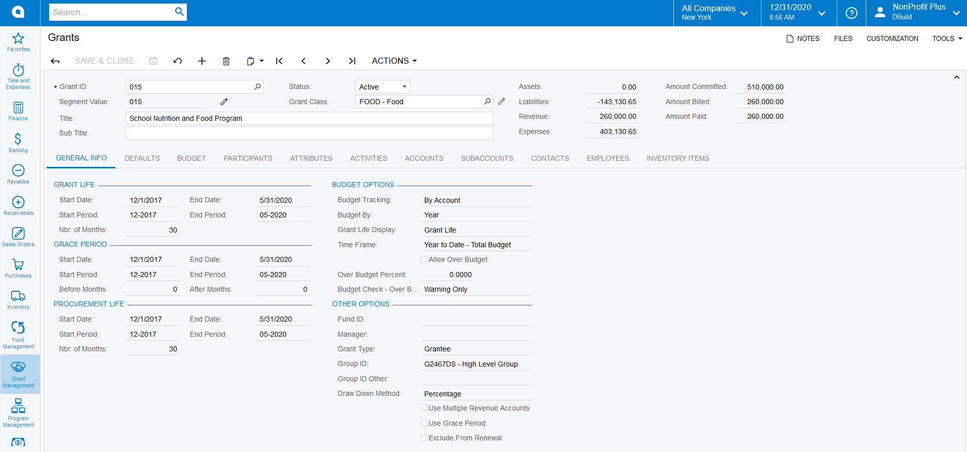Open the Banking workspace
Viewport: 967px width, 452px height.
pos(18,143)
